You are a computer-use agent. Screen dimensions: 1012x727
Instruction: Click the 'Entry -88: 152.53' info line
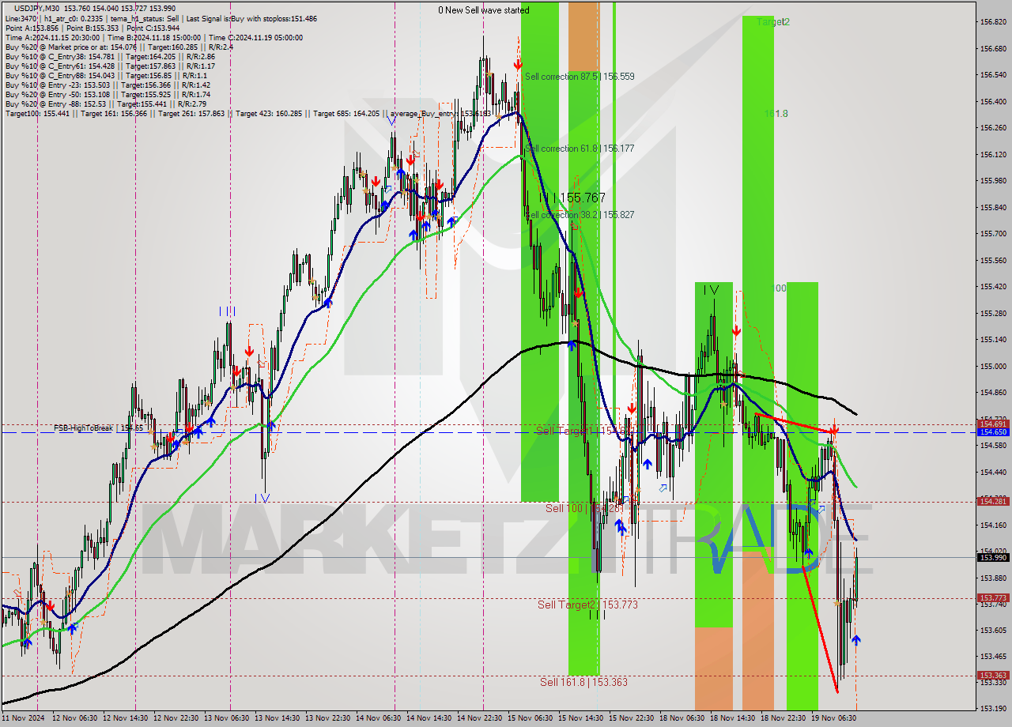pos(106,104)
